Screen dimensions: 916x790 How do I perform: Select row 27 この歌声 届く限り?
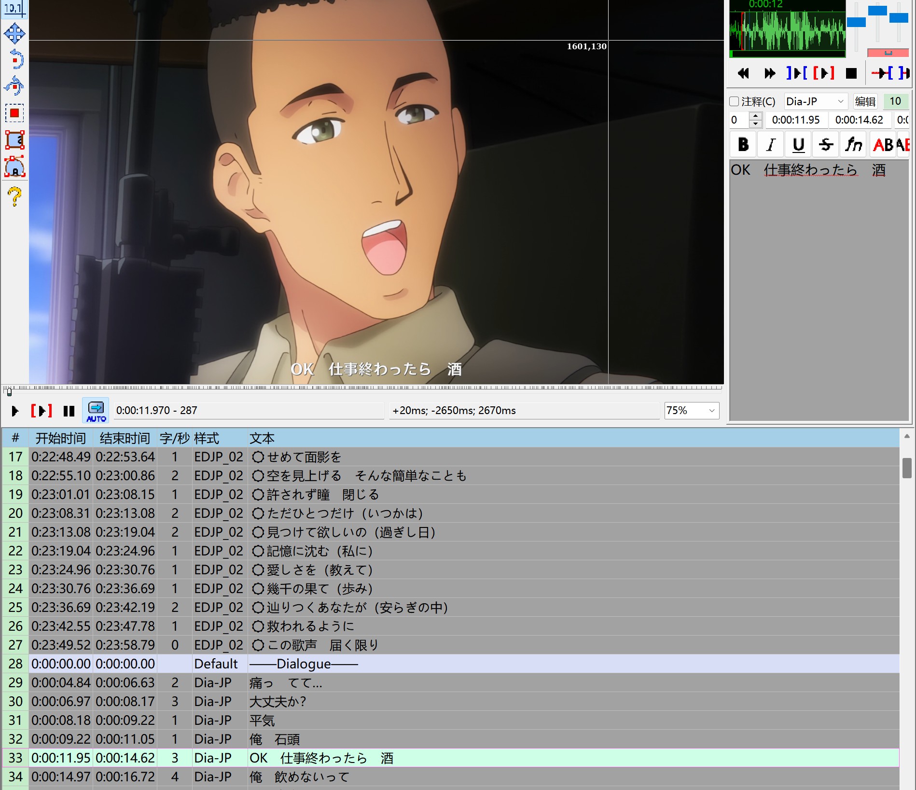pos(451,645)
